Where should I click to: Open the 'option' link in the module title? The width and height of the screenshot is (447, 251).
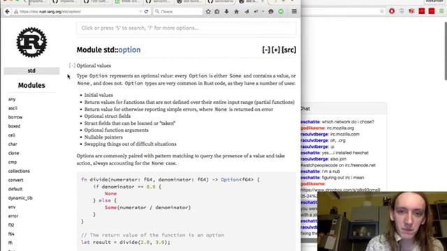coord(129,50)
